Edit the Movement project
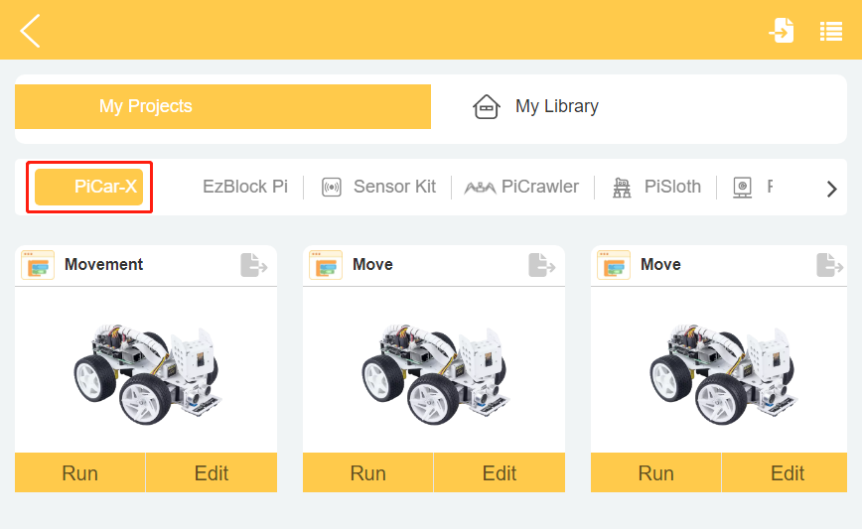The width and height of the screenshot is (862, 529). tap(212, 473)
